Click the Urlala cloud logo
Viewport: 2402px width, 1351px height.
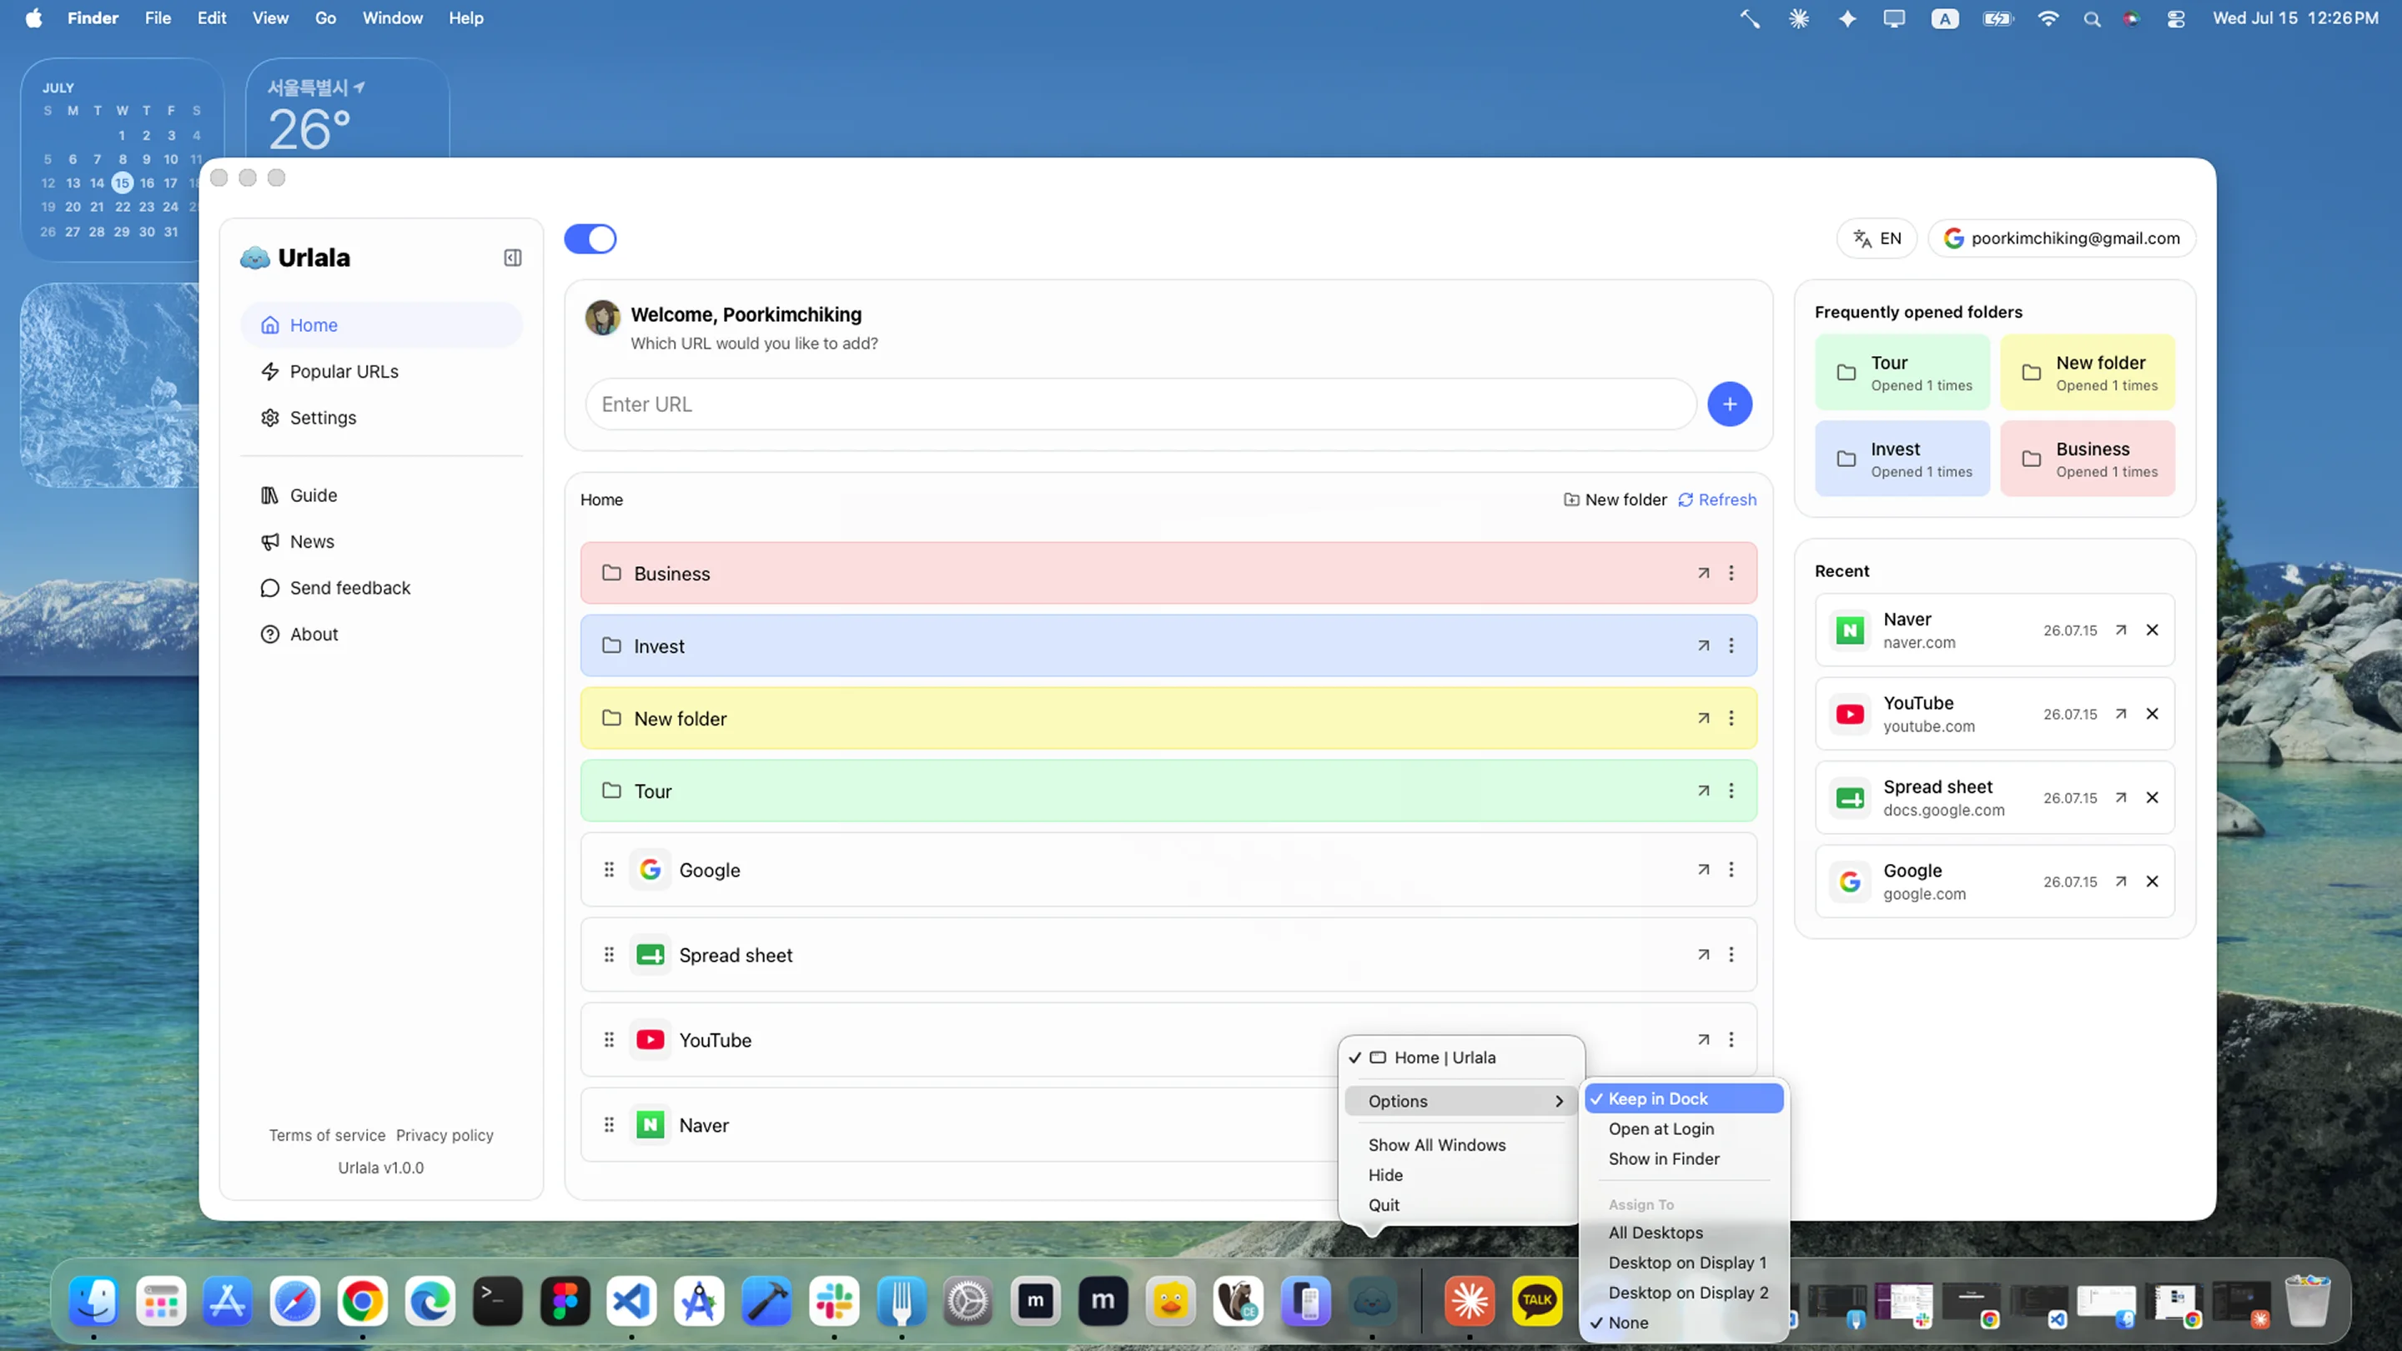(254, 259)
